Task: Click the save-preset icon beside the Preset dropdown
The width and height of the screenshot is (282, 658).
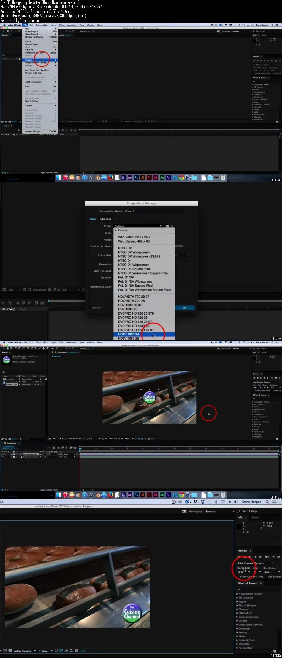Action: 167,226
